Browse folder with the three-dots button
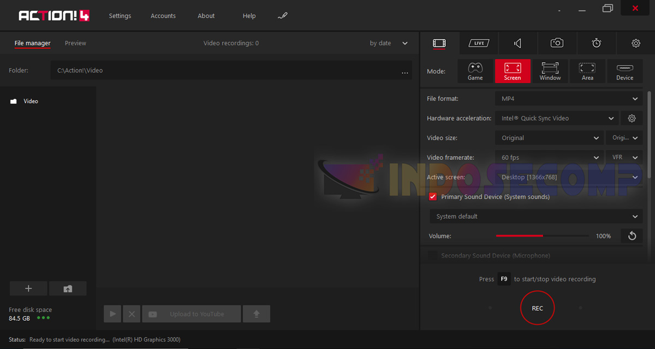Screen dimensions: 655x349 pyautogui.click(x=405, y=71)
